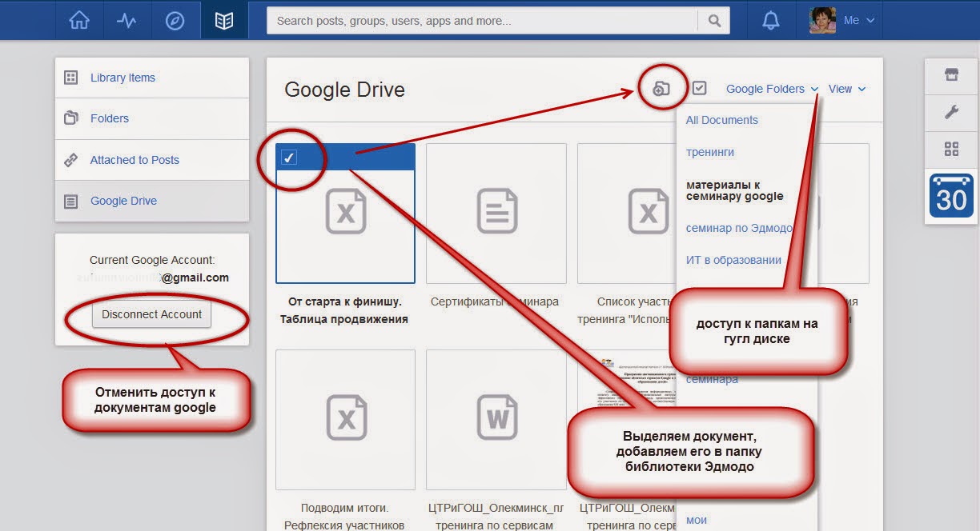The width and height of the screenshot is (980, 531).
Task: Toggle the select-all checkbox icon
Action: [x=699, y=88]
